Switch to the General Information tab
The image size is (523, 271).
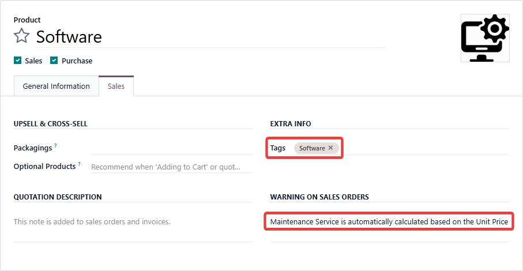pos(56,86)
